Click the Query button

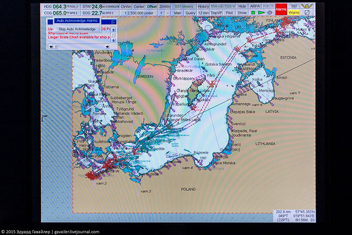pyautogui.click(x=190, y=13)
